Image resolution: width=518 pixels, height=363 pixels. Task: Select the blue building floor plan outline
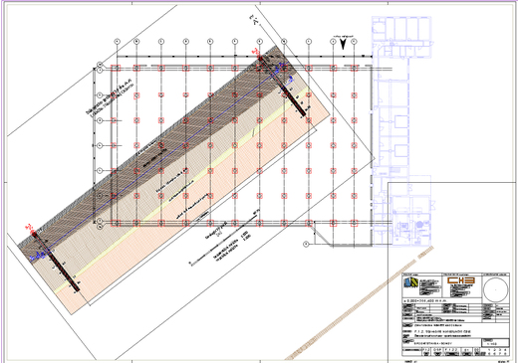(401, 131)
